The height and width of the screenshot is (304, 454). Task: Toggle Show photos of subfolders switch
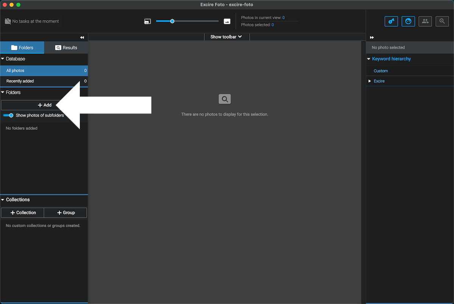point(8,115)
